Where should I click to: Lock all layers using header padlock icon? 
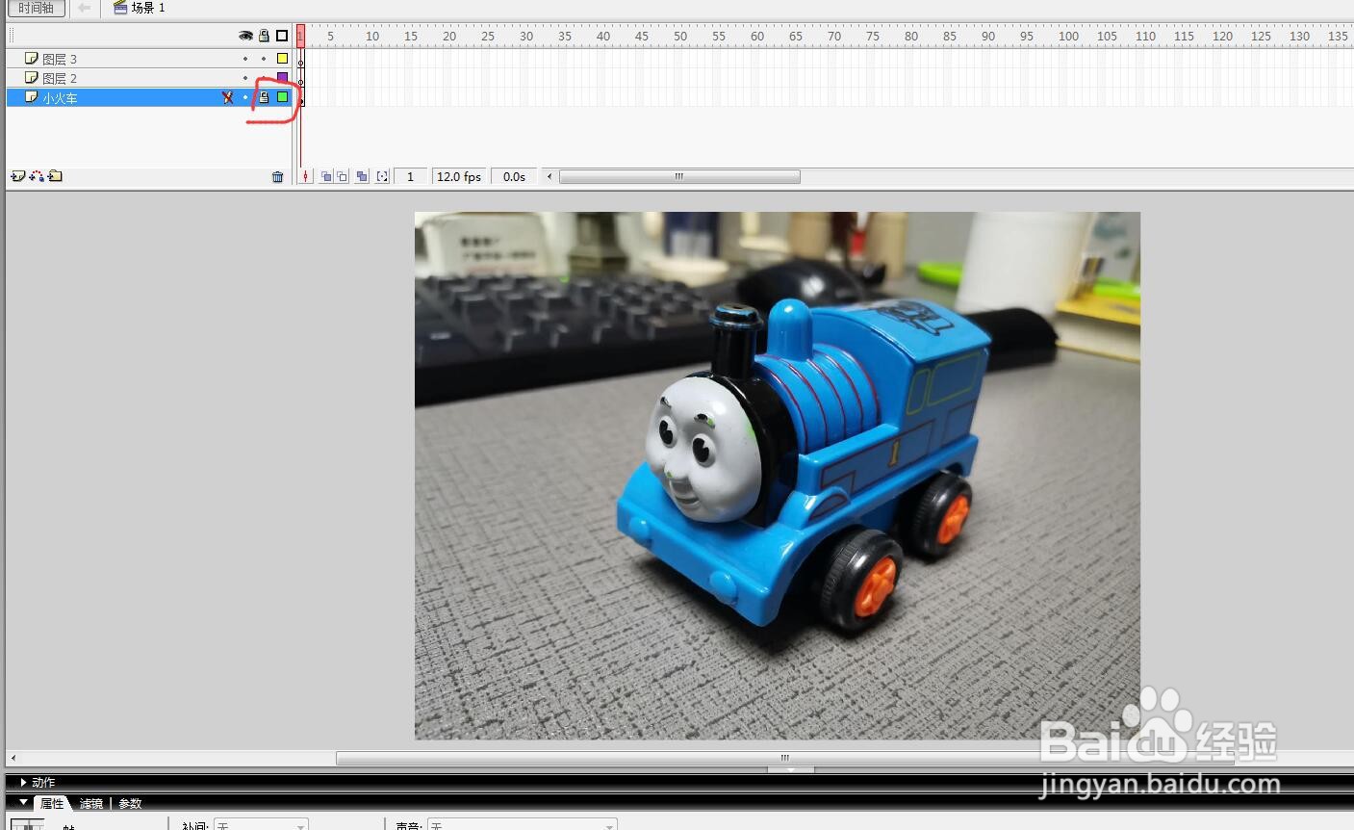[264, 36]
